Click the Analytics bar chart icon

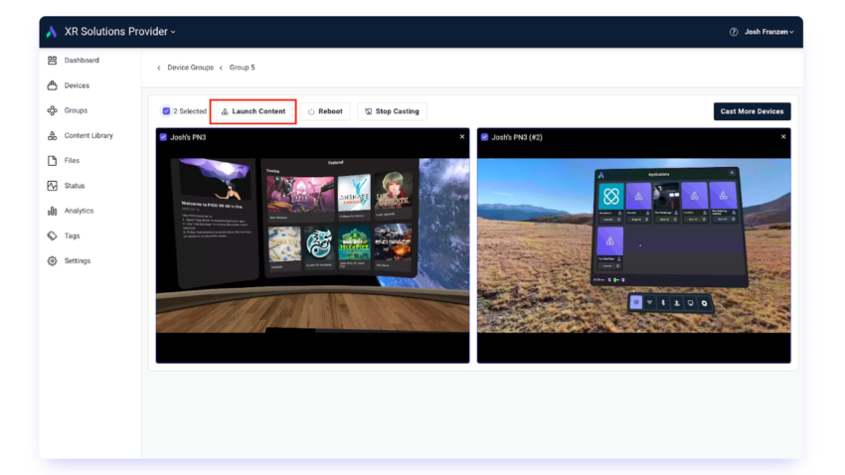[x=52, y=211]
